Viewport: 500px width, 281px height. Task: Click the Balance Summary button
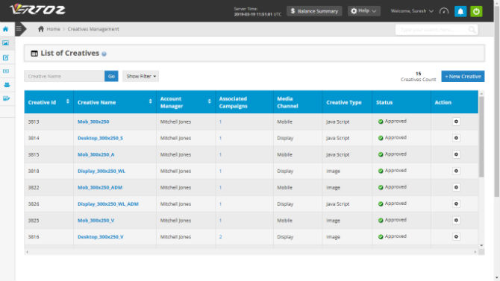[314, 11]
